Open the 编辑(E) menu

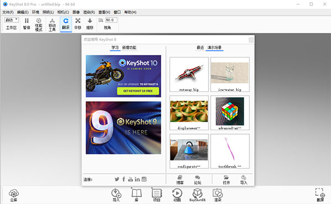[23, 12]
